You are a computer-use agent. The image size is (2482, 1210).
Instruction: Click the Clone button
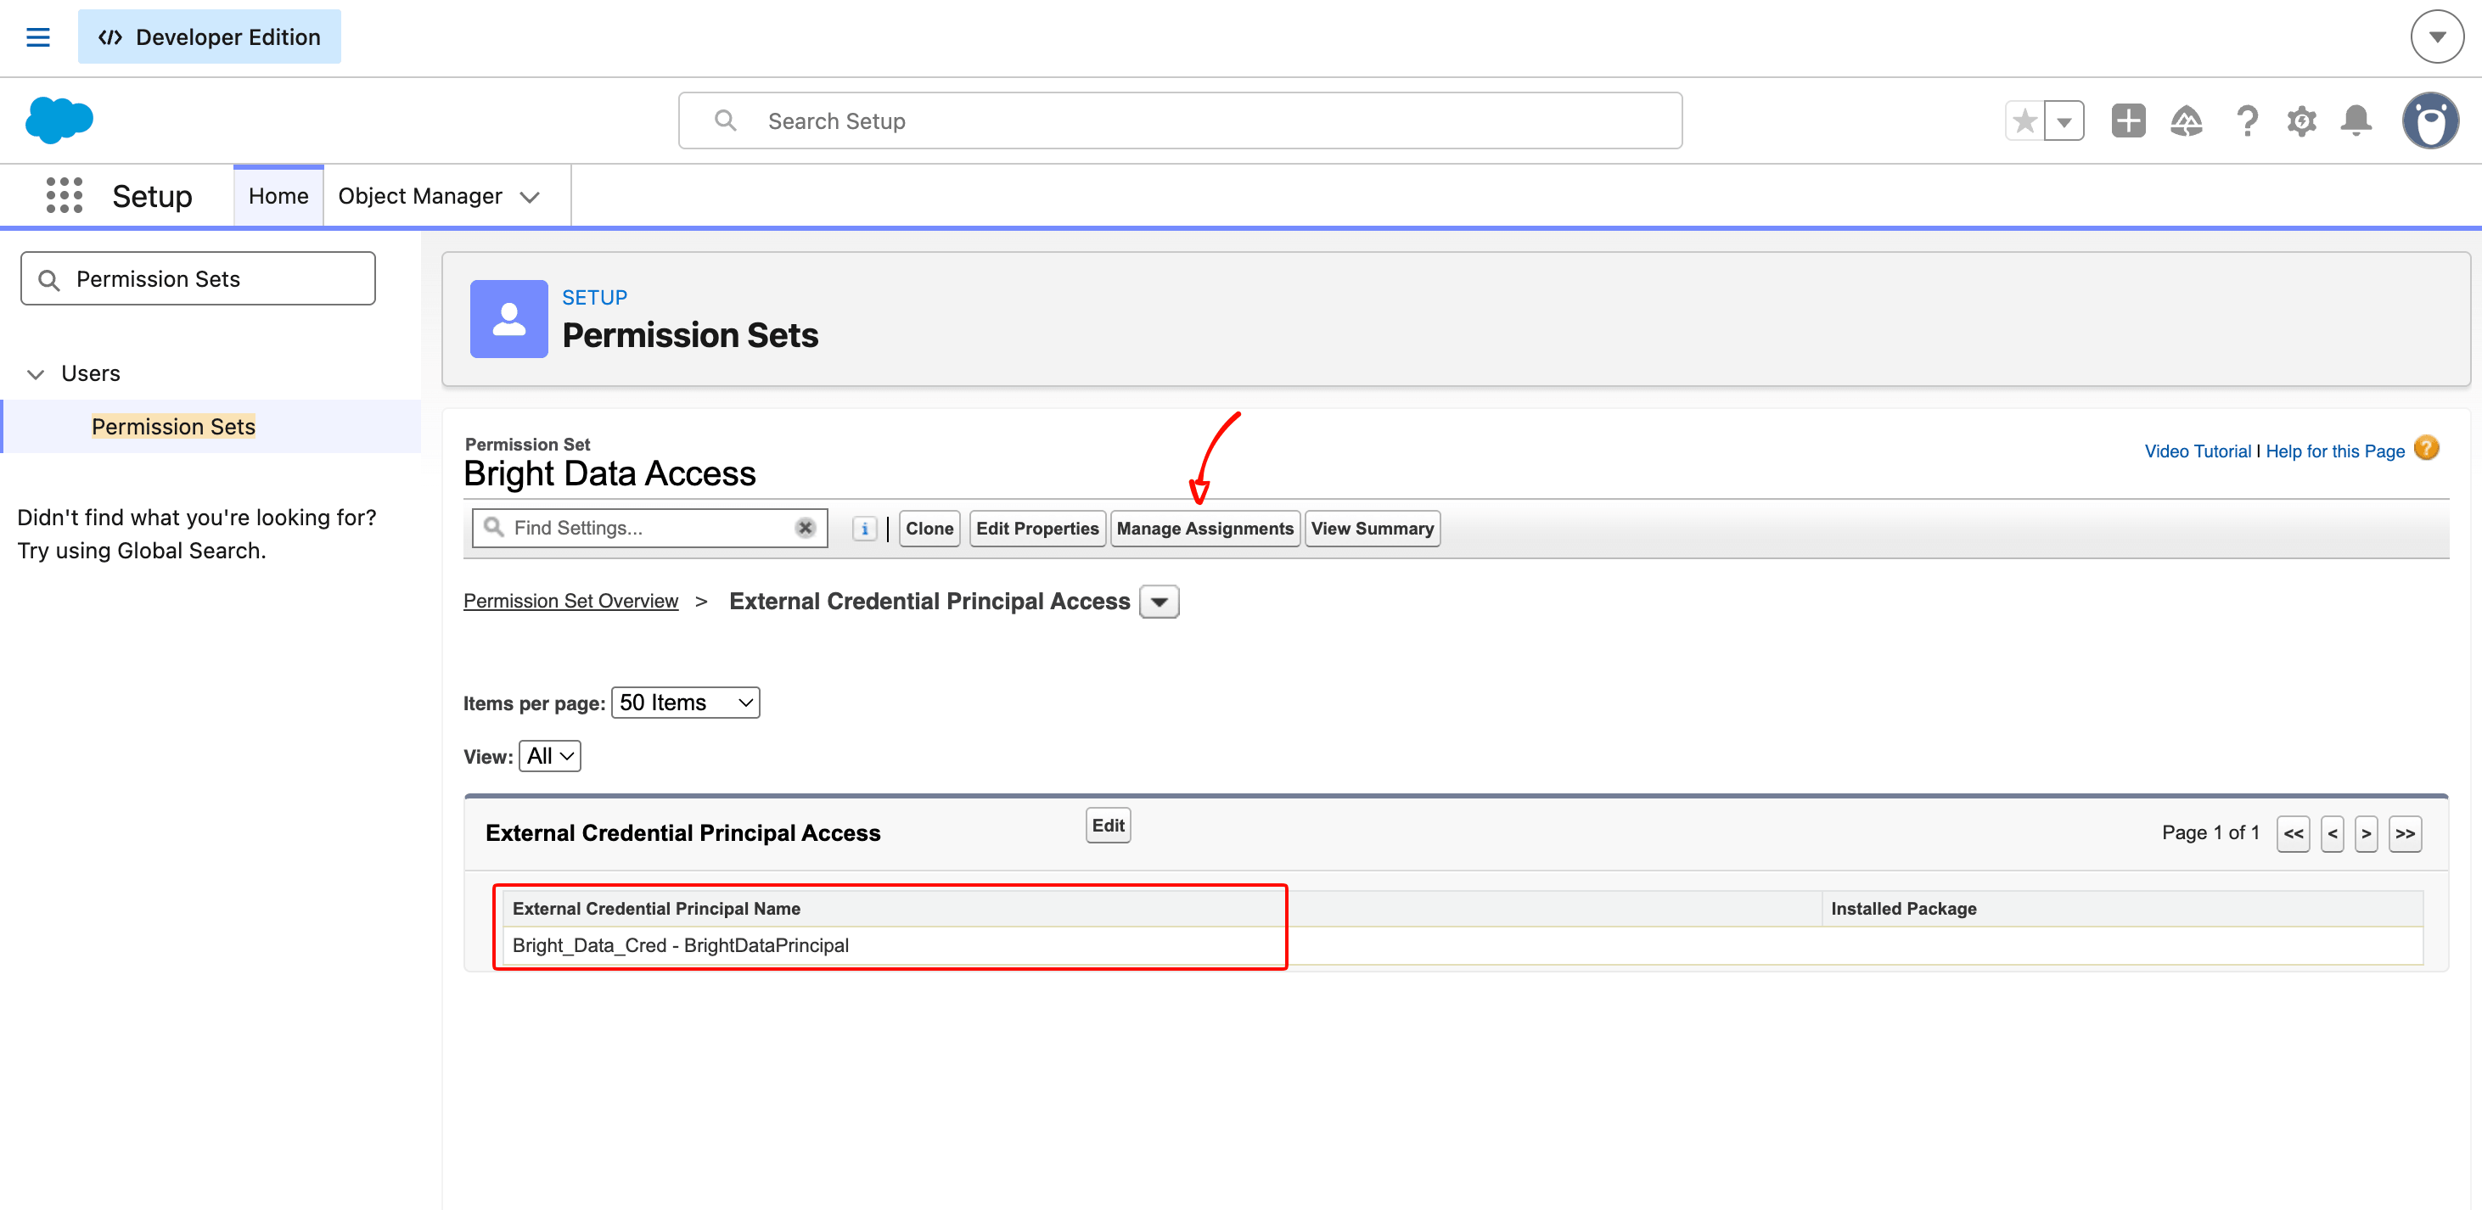929,529
